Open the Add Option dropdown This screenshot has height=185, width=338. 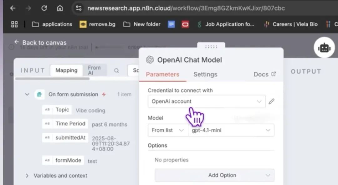coord(214,175)
